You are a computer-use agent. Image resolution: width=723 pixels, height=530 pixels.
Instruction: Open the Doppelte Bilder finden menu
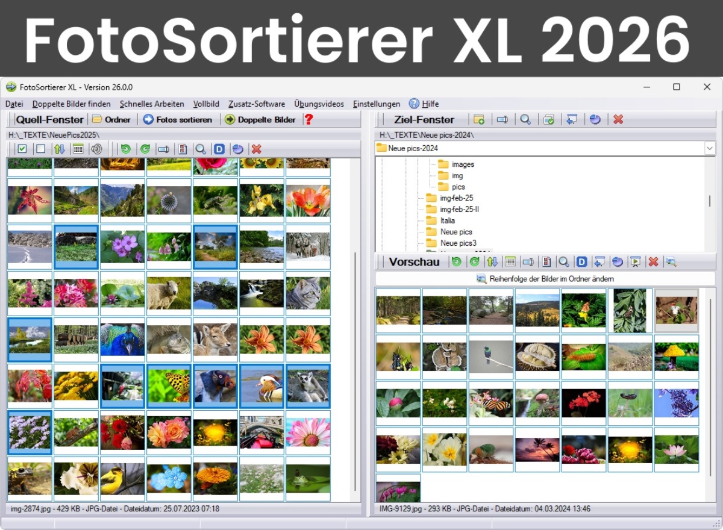tap(71, 104)
